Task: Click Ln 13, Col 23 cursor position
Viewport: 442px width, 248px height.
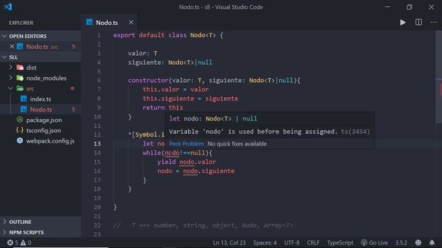Action: [229, 242]
